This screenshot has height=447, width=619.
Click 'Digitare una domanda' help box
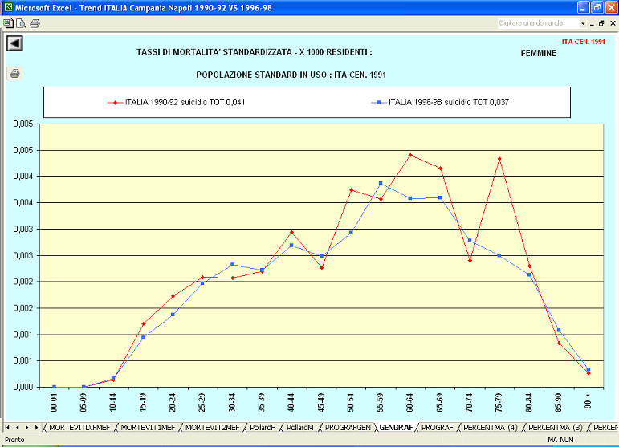coord(538,23)
